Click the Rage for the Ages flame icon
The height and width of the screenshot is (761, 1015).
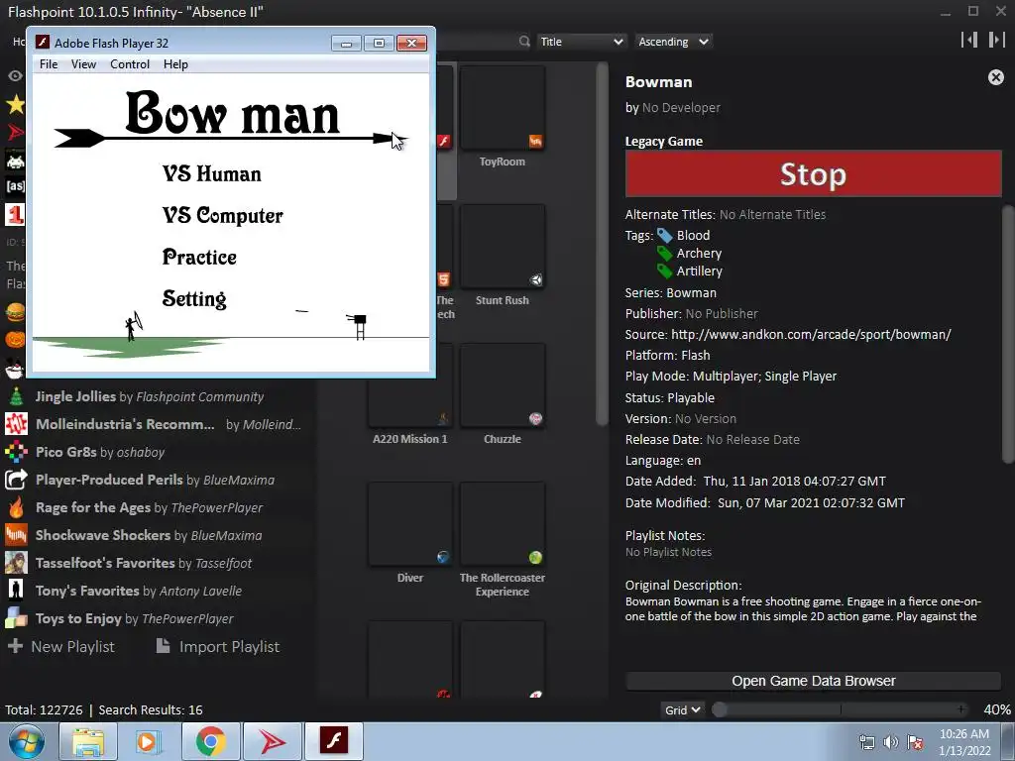click(x=16, y=508)
